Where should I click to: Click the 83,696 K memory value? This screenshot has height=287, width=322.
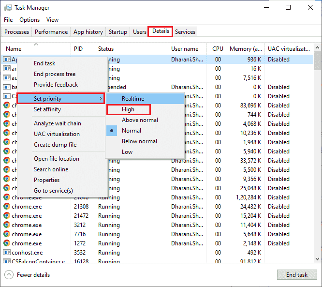point(250,106)
